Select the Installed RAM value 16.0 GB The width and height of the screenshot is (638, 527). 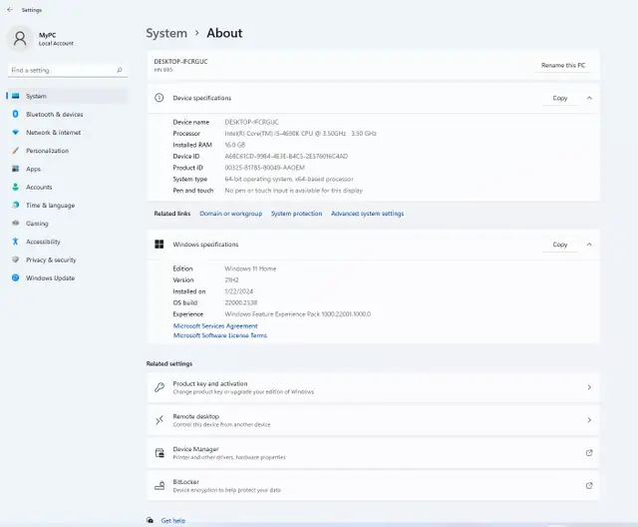235,145
